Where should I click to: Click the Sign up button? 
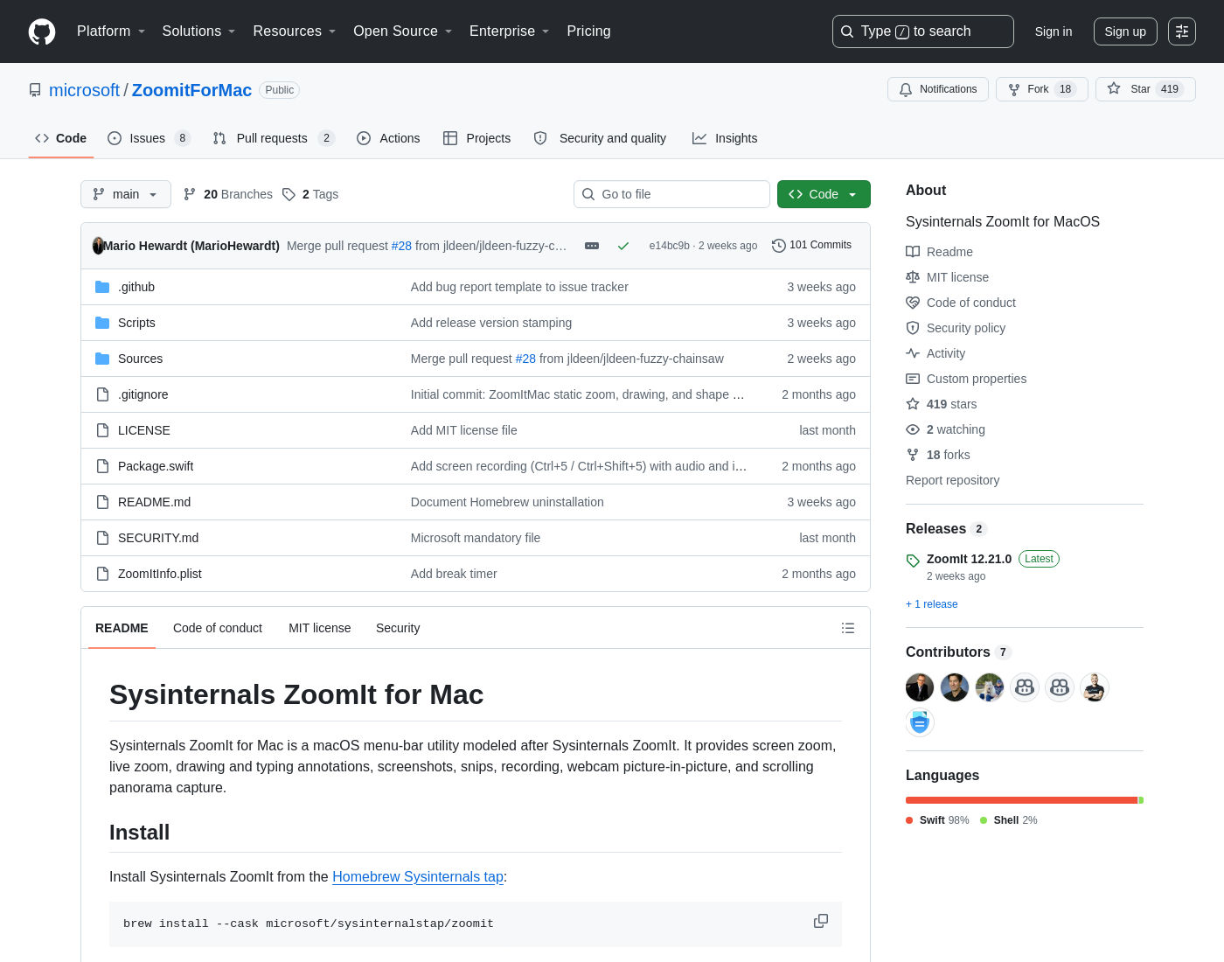coord(1125,31)
